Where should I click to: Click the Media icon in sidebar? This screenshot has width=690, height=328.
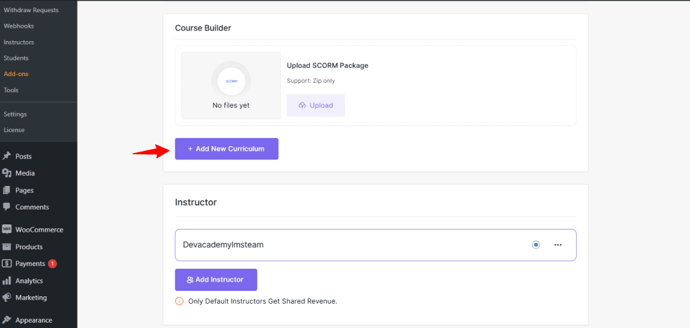point(7,173)
